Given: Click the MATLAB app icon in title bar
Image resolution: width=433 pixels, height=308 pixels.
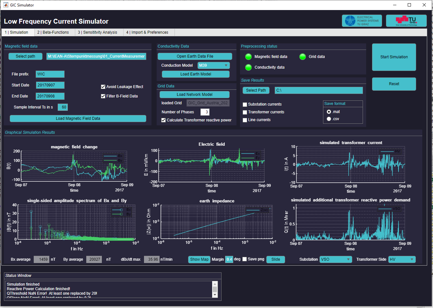Looking at the screenshot, I should (6, 5).
